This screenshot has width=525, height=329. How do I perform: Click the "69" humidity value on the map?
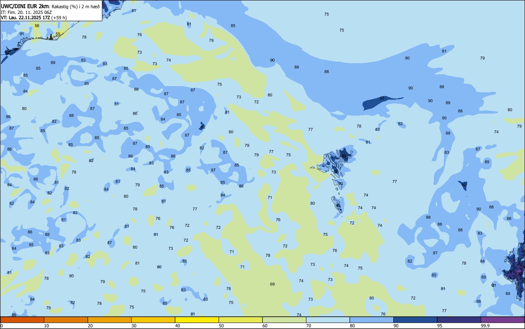[x=272, y=284]
